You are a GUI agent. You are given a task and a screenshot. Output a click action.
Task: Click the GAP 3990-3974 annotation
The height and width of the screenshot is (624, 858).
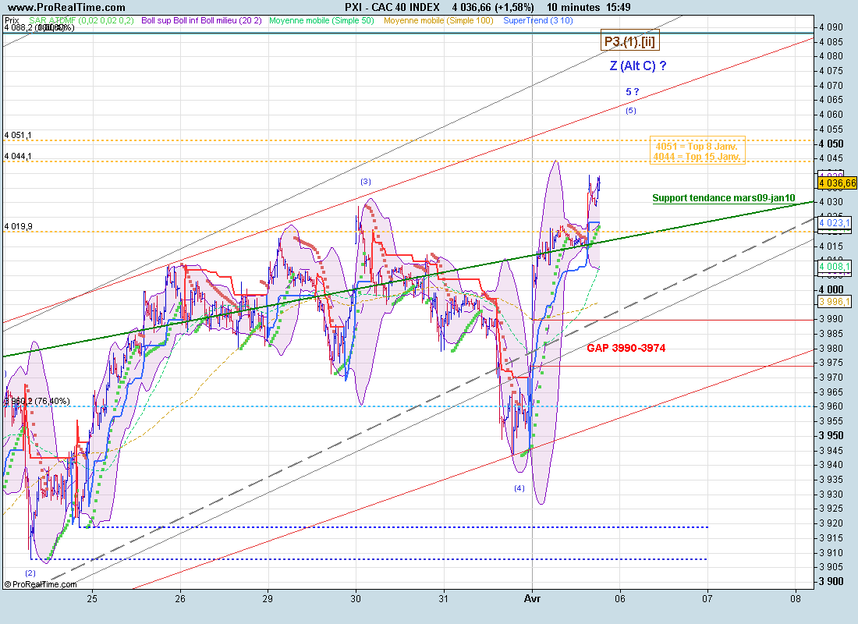626,348
